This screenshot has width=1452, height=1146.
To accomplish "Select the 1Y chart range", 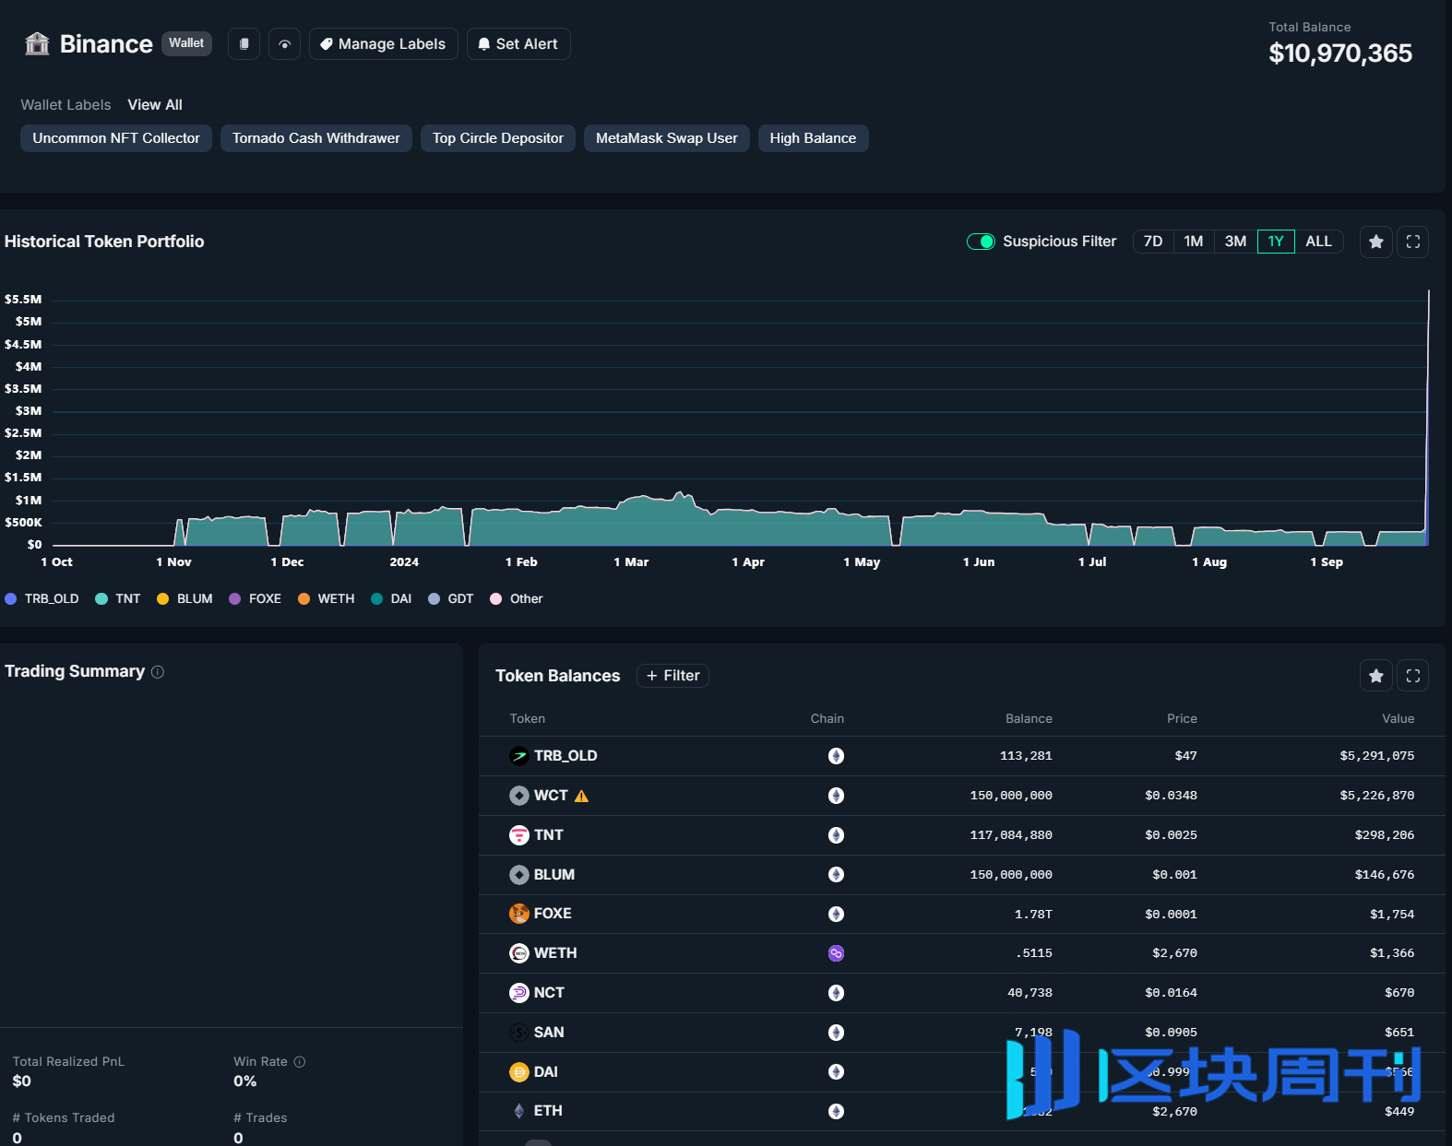I will [x=1276, y=242].
